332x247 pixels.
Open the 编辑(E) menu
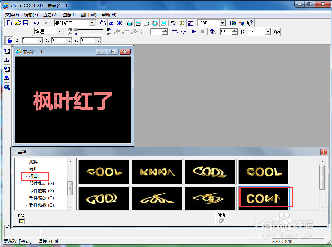pyautogui.click(x=31, y=15)
